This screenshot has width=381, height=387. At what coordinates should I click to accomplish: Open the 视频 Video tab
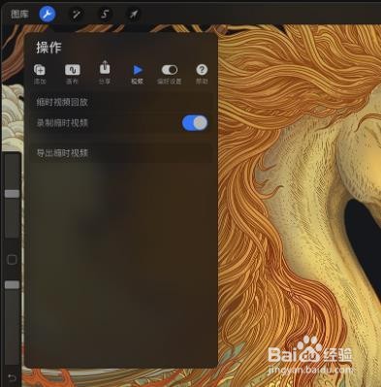click(138, 75)
